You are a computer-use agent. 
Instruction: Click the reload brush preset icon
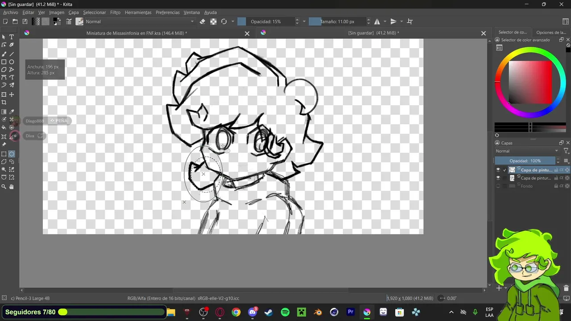pyautogui.click(x=224, y=21)
